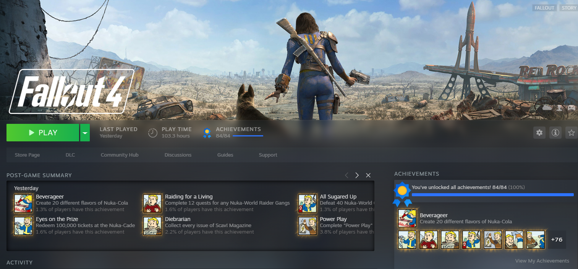Click first small achievement icon in Achievements row
The height and width of the screenshot is (269, 578).
pos(407,240)
